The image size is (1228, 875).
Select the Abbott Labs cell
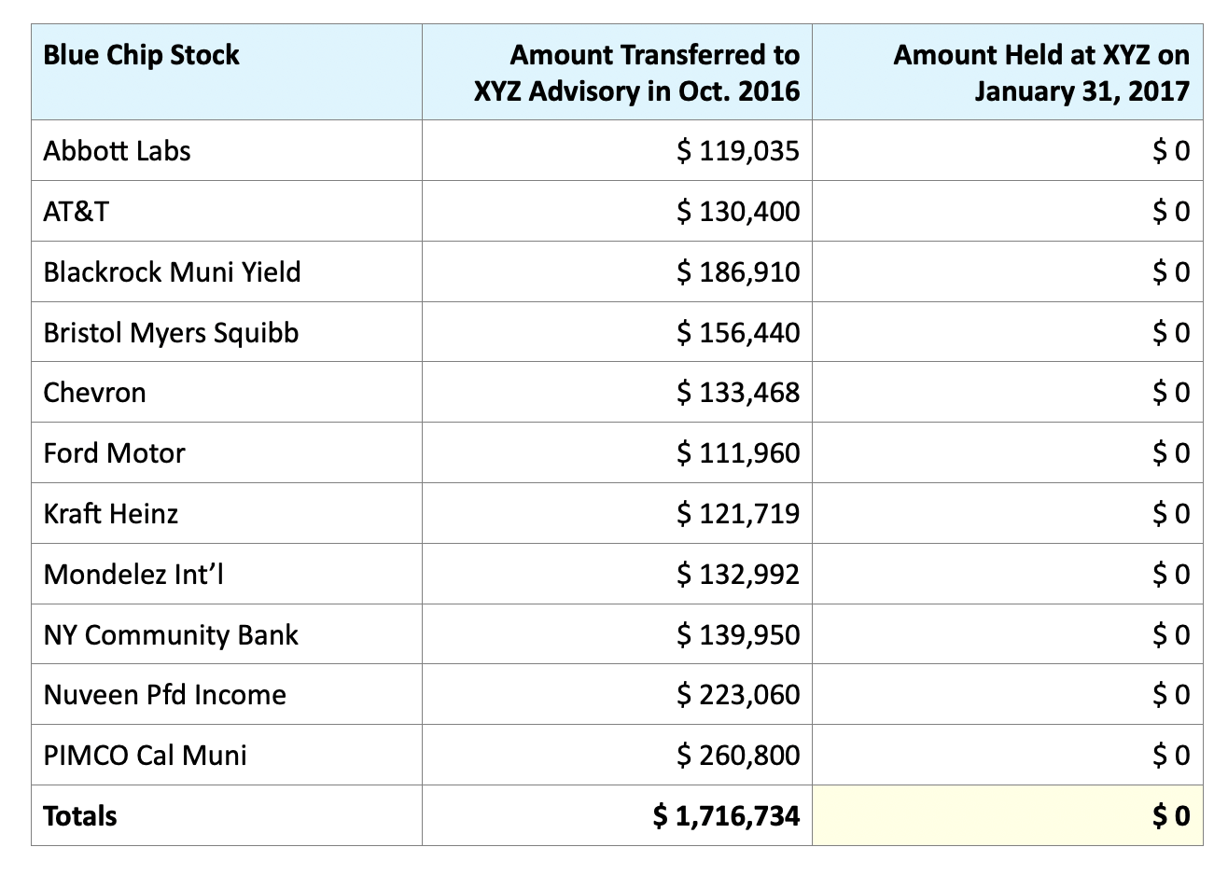(117, 151)
